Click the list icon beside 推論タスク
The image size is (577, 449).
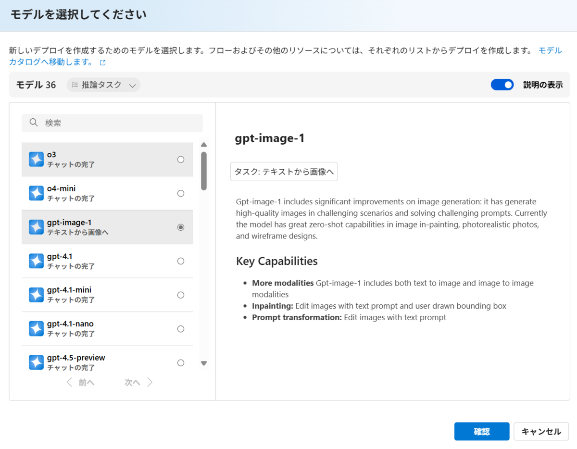coord(75,85)
